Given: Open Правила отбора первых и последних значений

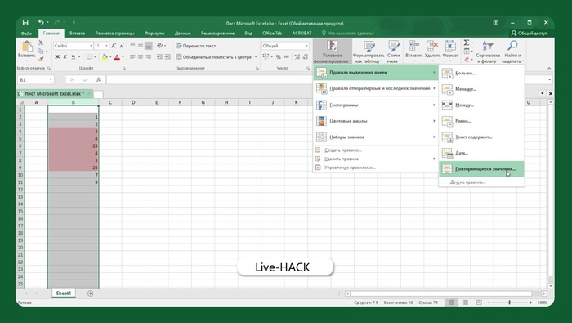Looking at the screenshot, I should [x=375, y=88].
